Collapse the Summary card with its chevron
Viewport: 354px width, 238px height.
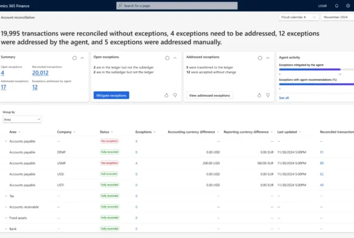coord(83,58)
